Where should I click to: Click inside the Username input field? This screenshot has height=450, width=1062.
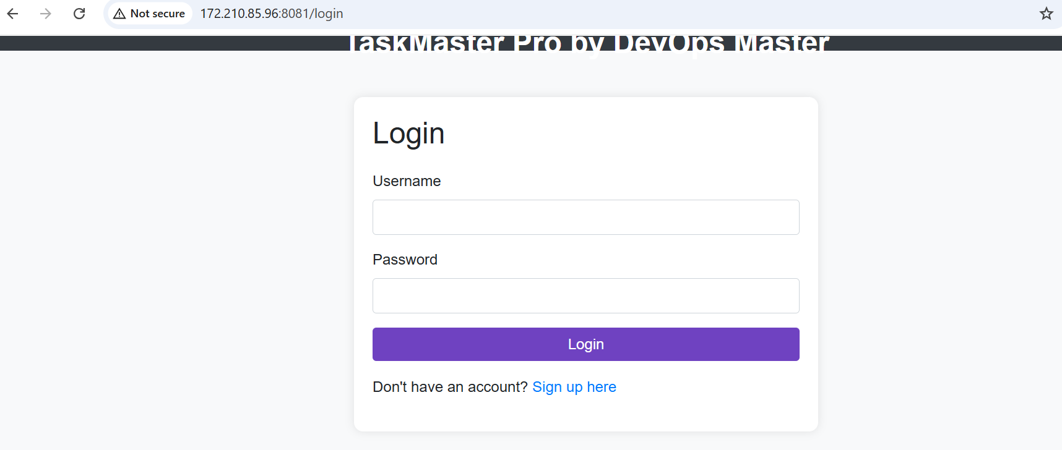pyautogui.click(x=585, y=217)
